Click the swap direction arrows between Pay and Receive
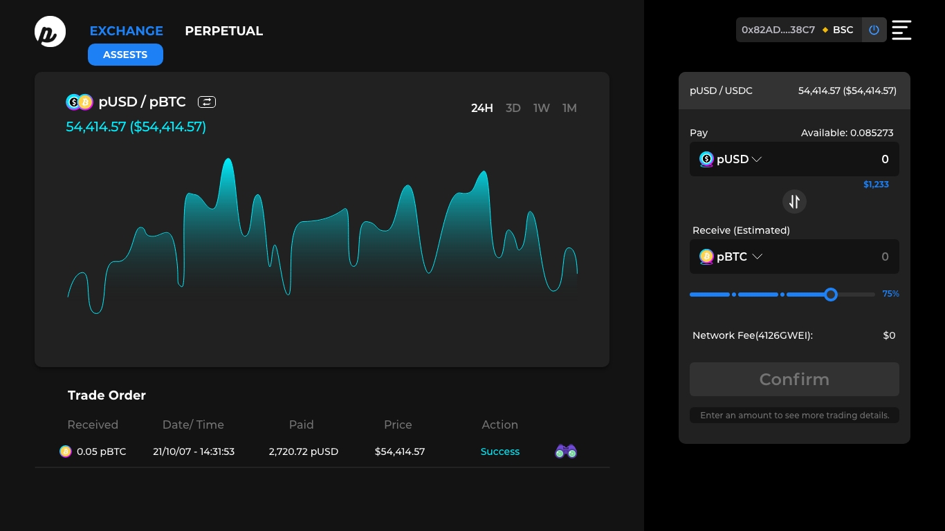Image resolution: width=945 pixels, height=531 pixels. [794, 201]
